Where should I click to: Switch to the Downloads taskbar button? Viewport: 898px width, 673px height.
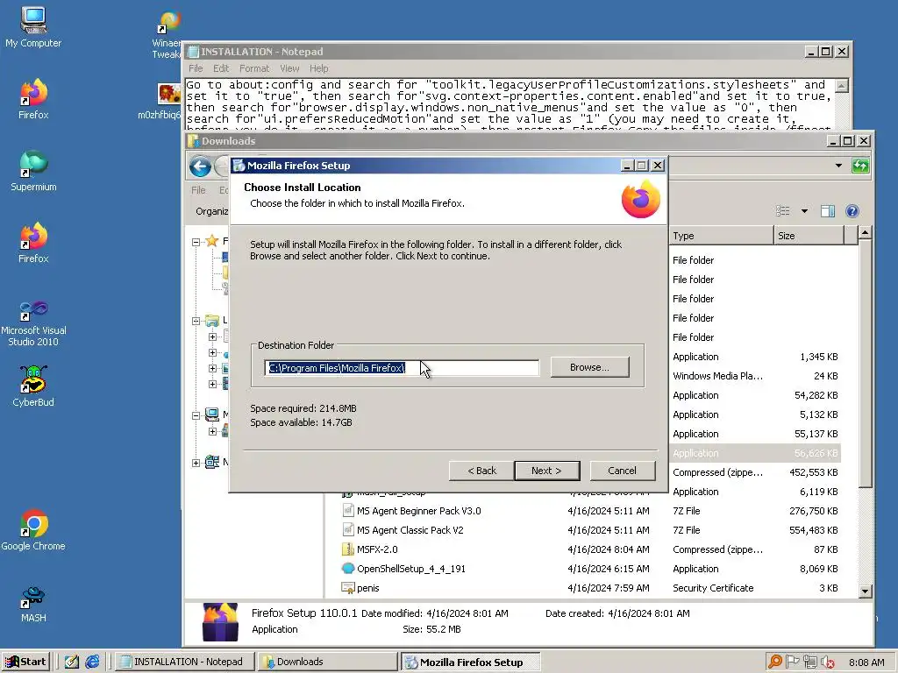326,662
